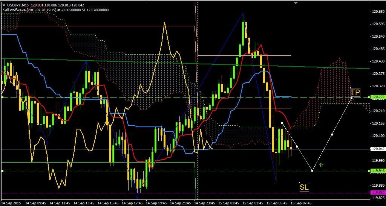Viewport: 386px width, 207px height.
Task: Click the chart shift triangle on top edge
Action: (296, 3)
